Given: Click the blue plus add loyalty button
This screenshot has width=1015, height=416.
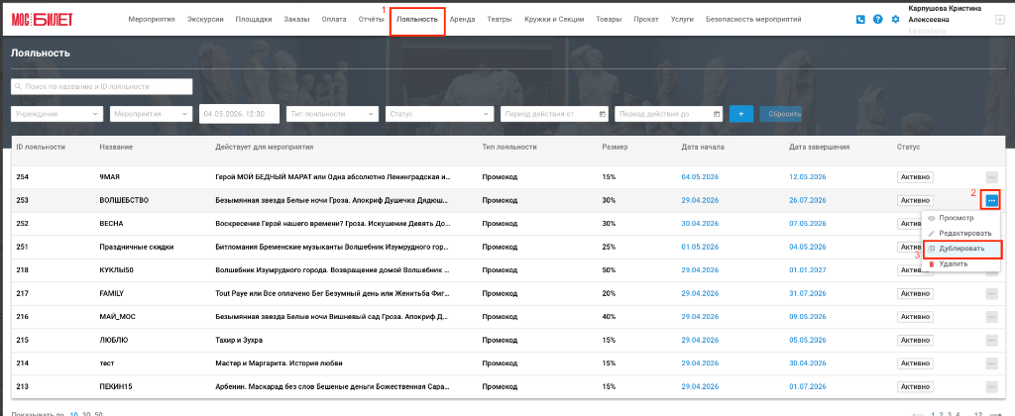Looking at the screenshot, I should (741, 114).
